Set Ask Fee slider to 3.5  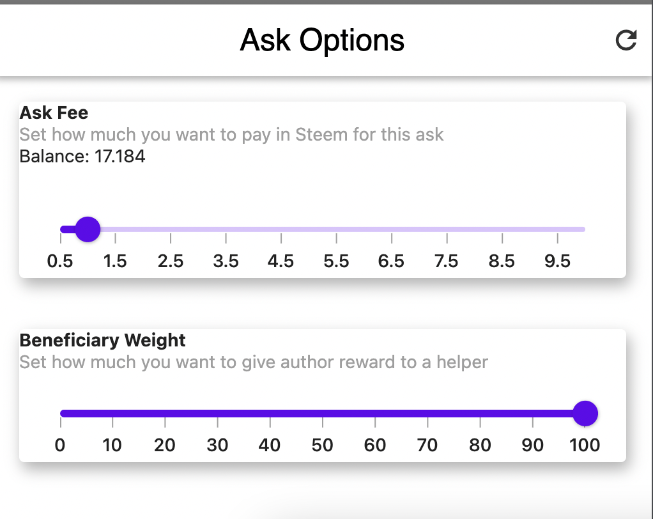[226, 229]
